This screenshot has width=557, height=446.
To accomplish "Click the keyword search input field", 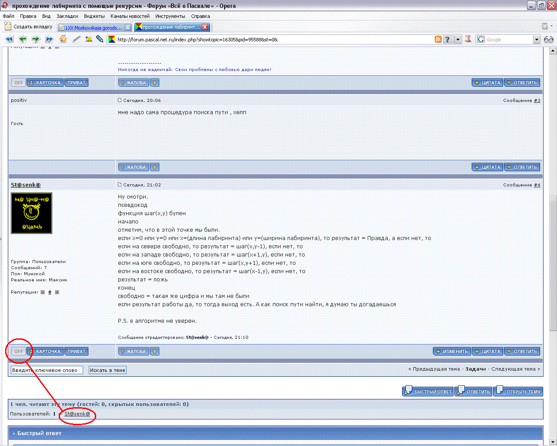I will tap(47, 370).
